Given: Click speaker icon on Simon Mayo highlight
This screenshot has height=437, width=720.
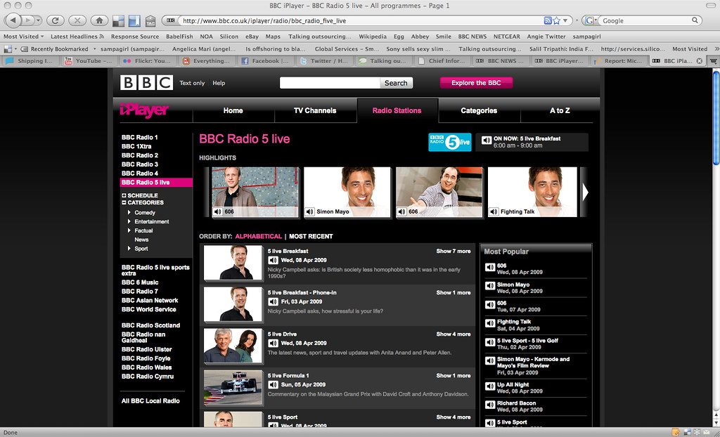Looking at the screenshot, I should 309,211.
